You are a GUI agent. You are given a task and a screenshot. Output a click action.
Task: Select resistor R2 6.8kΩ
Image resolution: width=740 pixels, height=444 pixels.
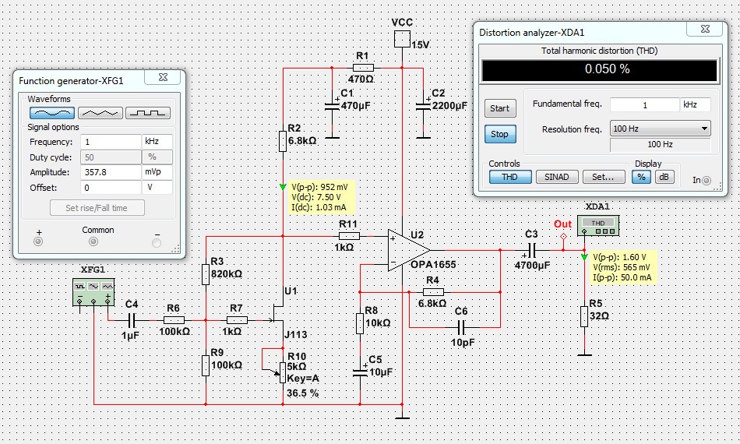(x=283, y=141)
